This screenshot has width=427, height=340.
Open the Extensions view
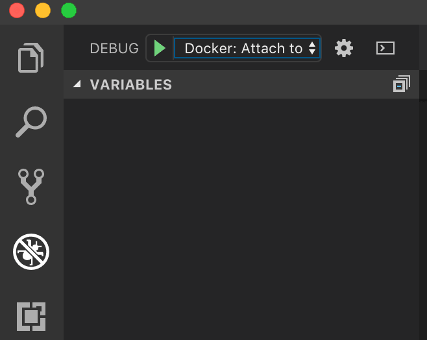pyautogui.click(x=31, y=316)
